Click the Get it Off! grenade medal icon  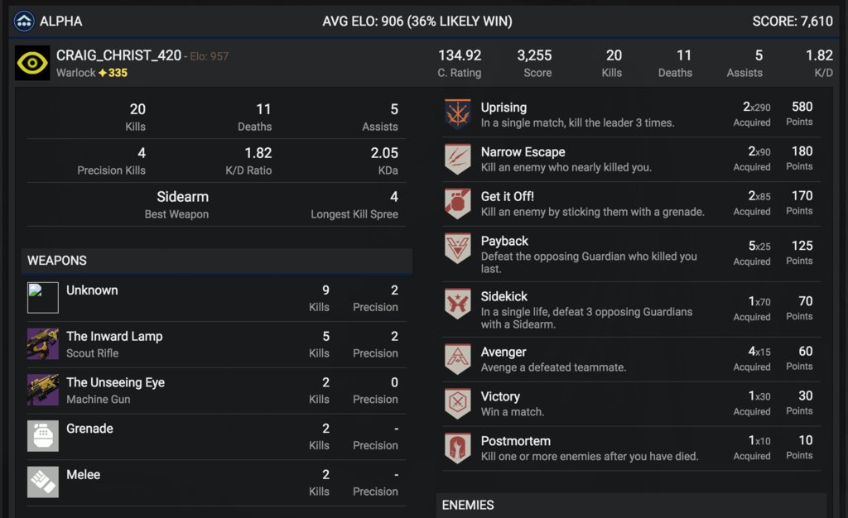[x=457, y=203]
